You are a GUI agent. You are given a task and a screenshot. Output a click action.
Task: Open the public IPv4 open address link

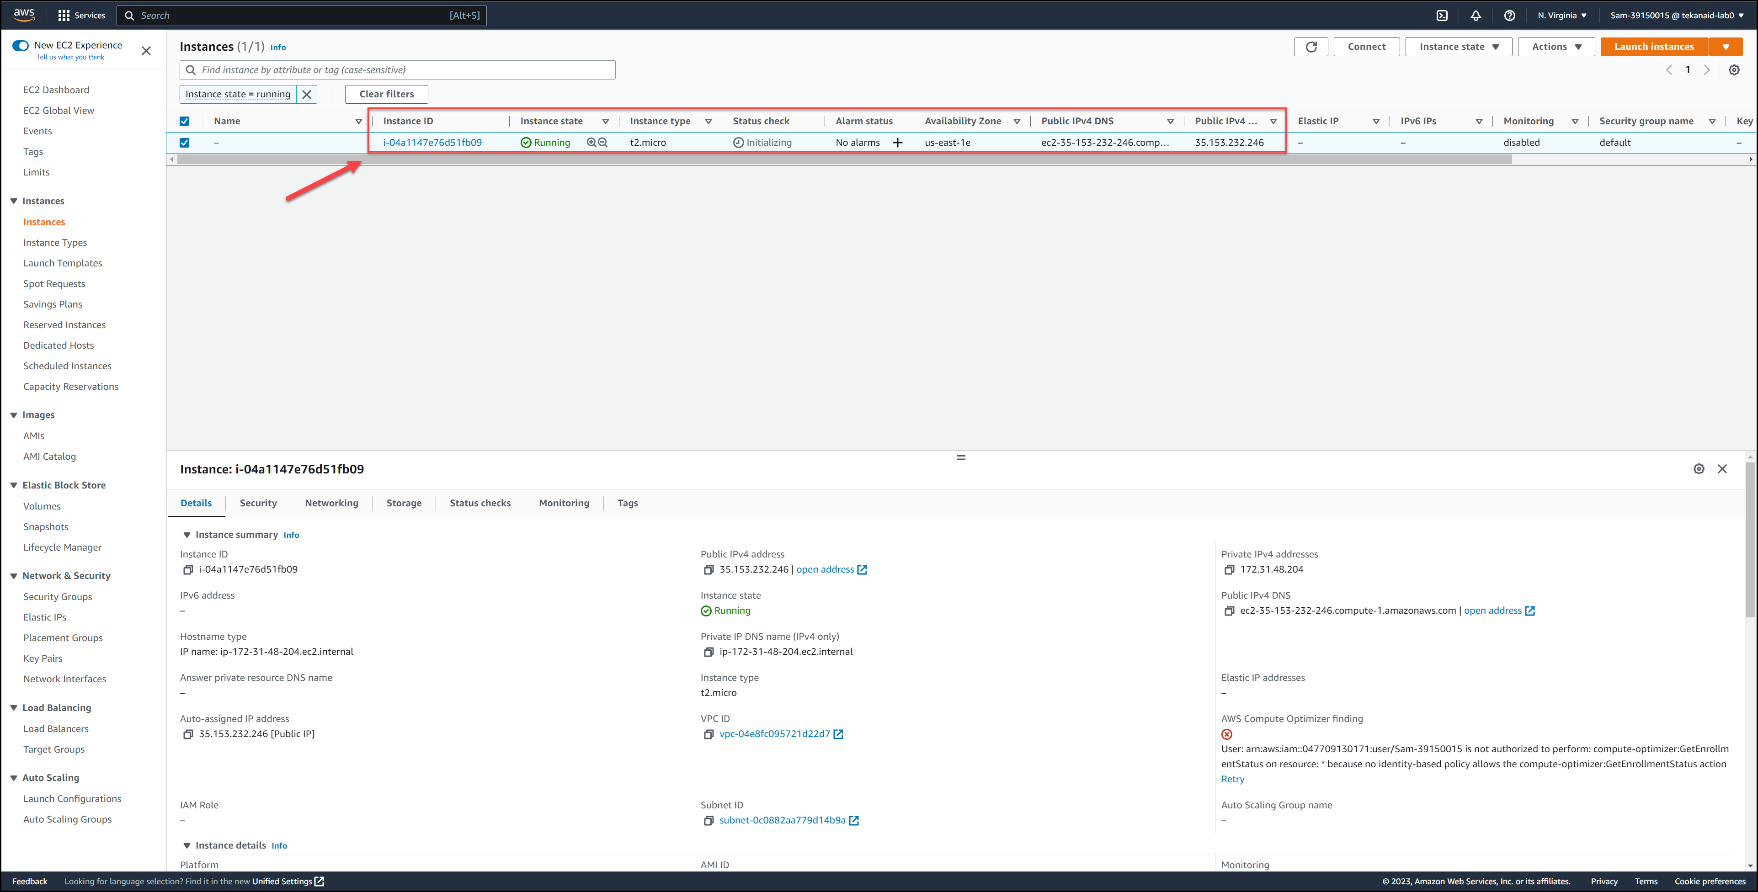click(826, 569)
